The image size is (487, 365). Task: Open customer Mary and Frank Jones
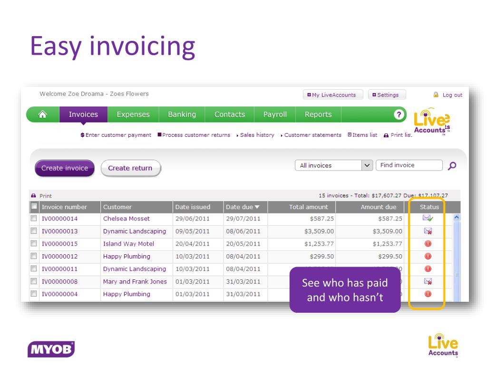click(x=135, y=281)
